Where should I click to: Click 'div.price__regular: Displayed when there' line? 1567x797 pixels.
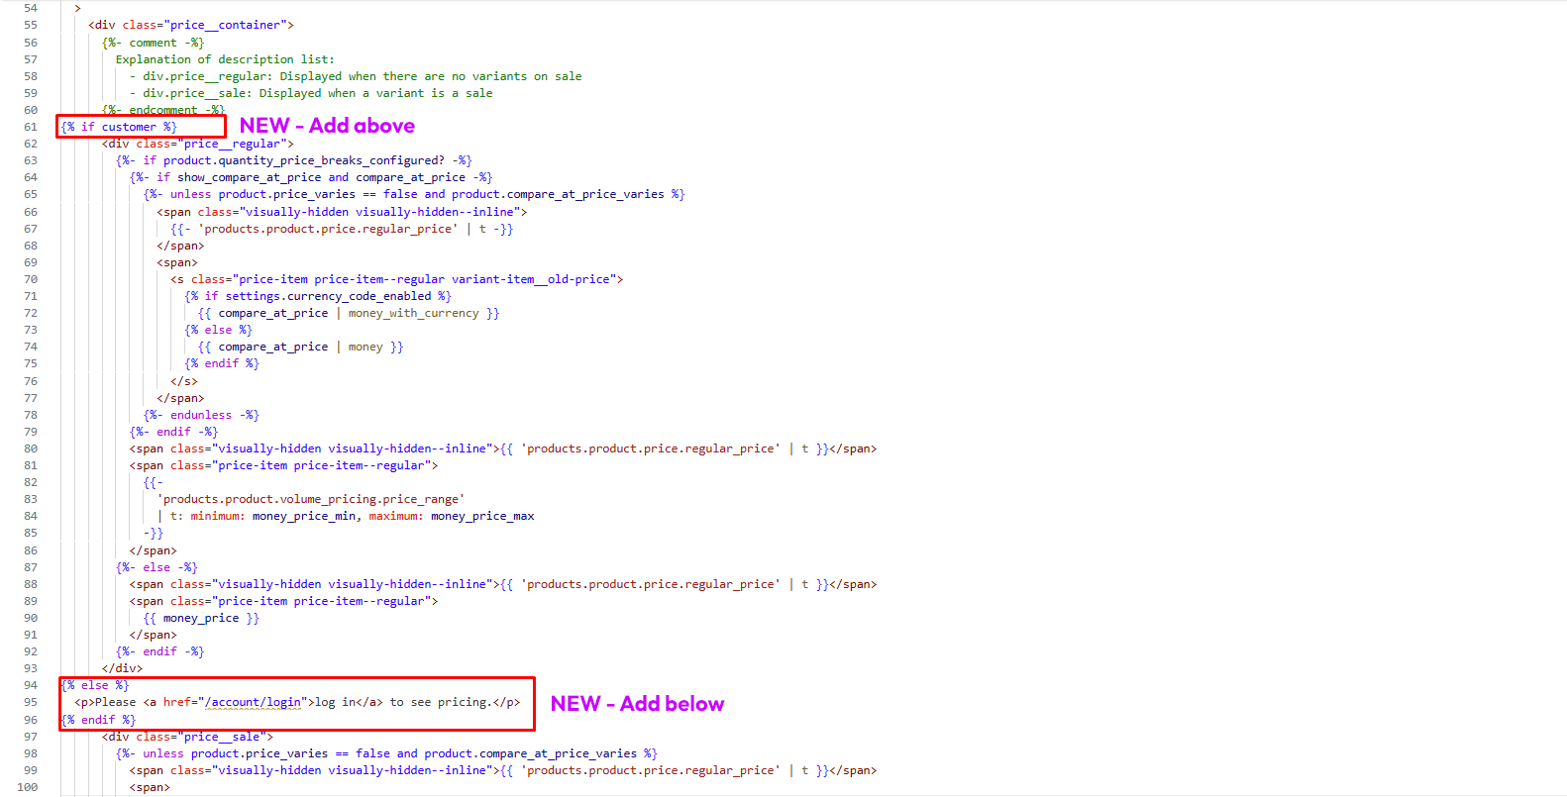click(356, 76)
